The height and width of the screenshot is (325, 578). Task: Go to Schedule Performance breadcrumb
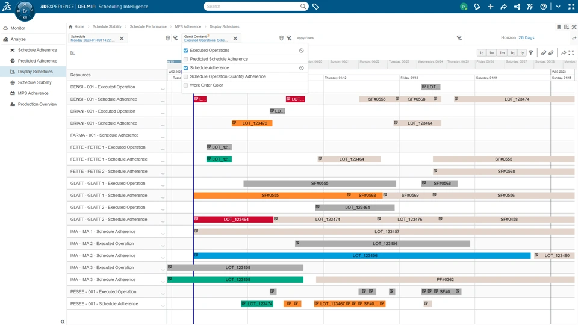[x=148, y=27]
